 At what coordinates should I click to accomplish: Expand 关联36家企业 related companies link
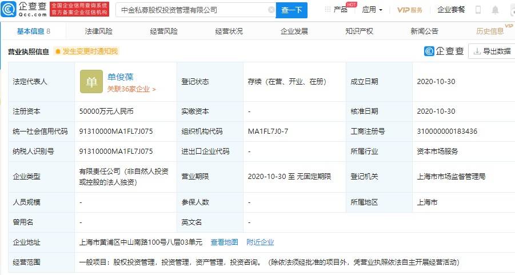click(x=131, y=89)
